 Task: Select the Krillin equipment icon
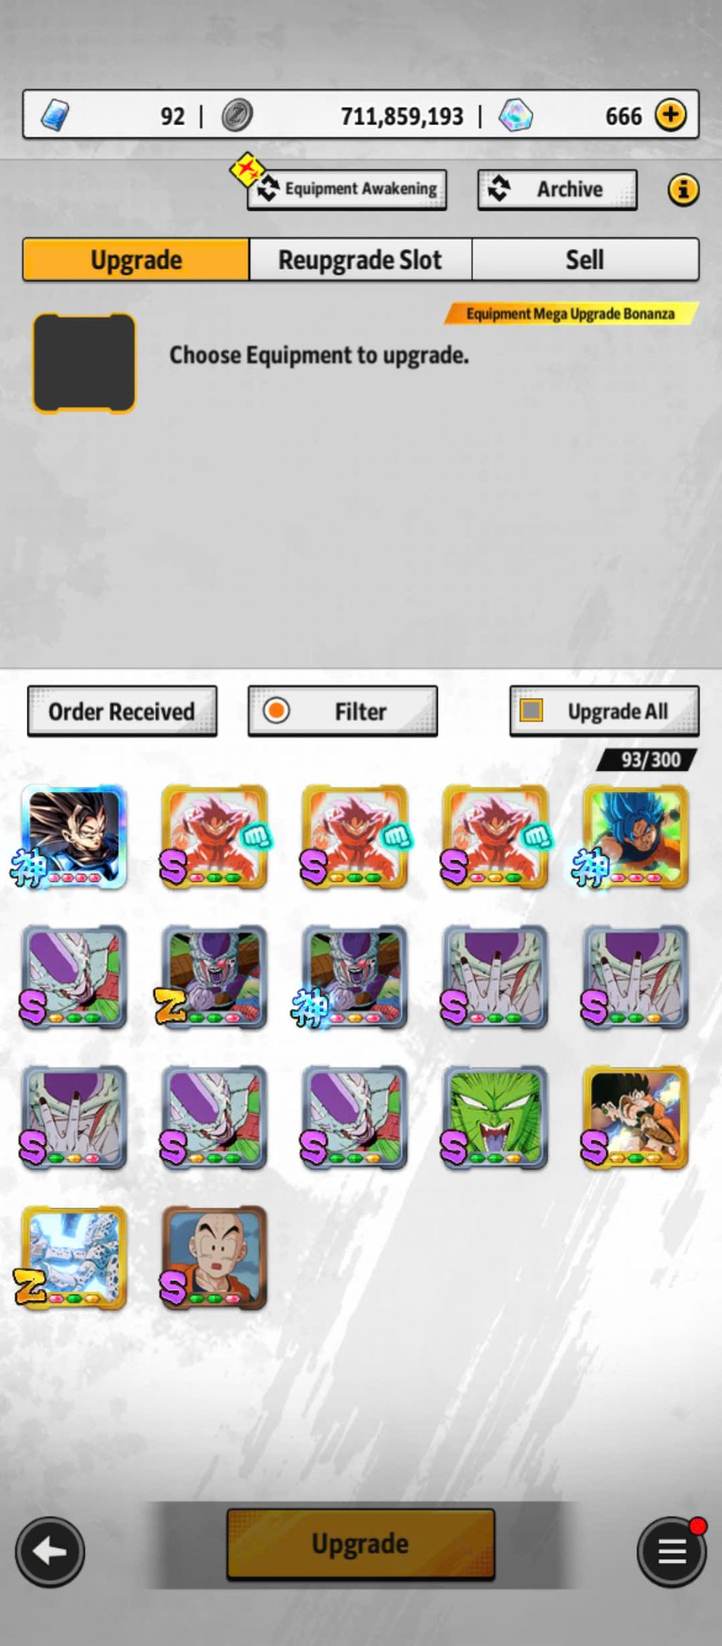(214, 1257)
